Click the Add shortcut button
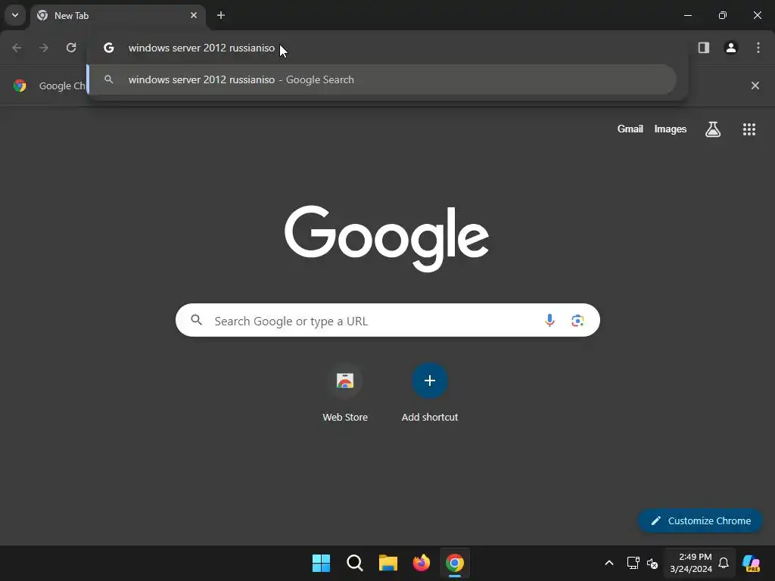Screen dimensions: 775x581 [x=430, y=393]
